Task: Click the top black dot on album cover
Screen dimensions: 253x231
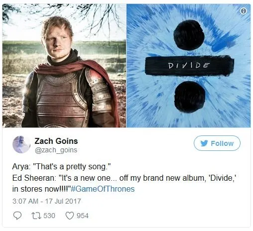Action: (x=189, y=35)
